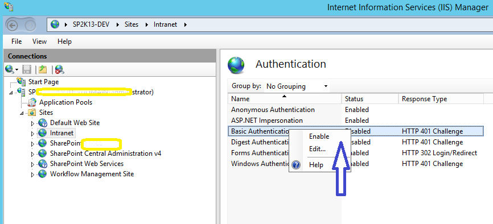Click the large Authentication globe icon
This screenshot has width=493, height=224.
(x=236, y=65)
